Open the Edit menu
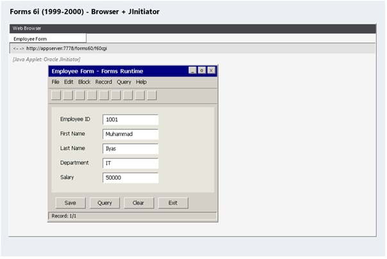Viewport: 387px width, 259px height. click(69, 82)
